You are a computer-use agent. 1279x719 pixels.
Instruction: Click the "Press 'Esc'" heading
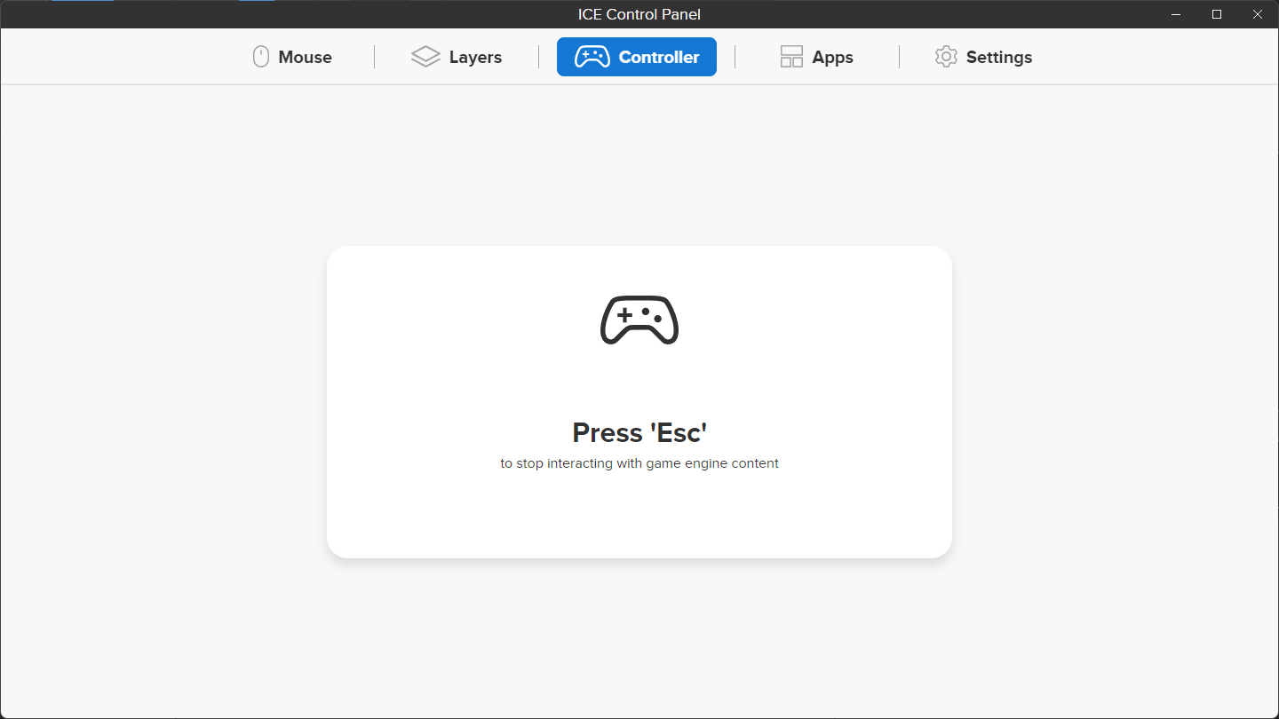(x=639, y=432)
